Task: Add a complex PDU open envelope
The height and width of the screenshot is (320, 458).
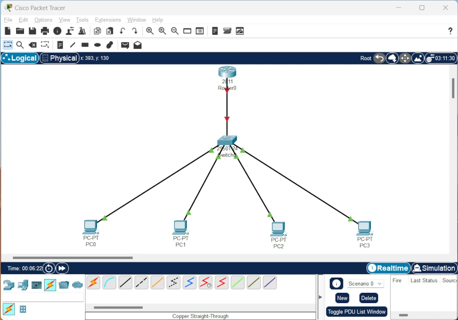Action: point(137,45)
